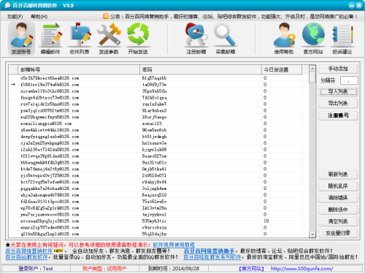Screen dimensions: 365x274
Task: Sort by the 今日发送量 column header
Action: coord(282,69)
